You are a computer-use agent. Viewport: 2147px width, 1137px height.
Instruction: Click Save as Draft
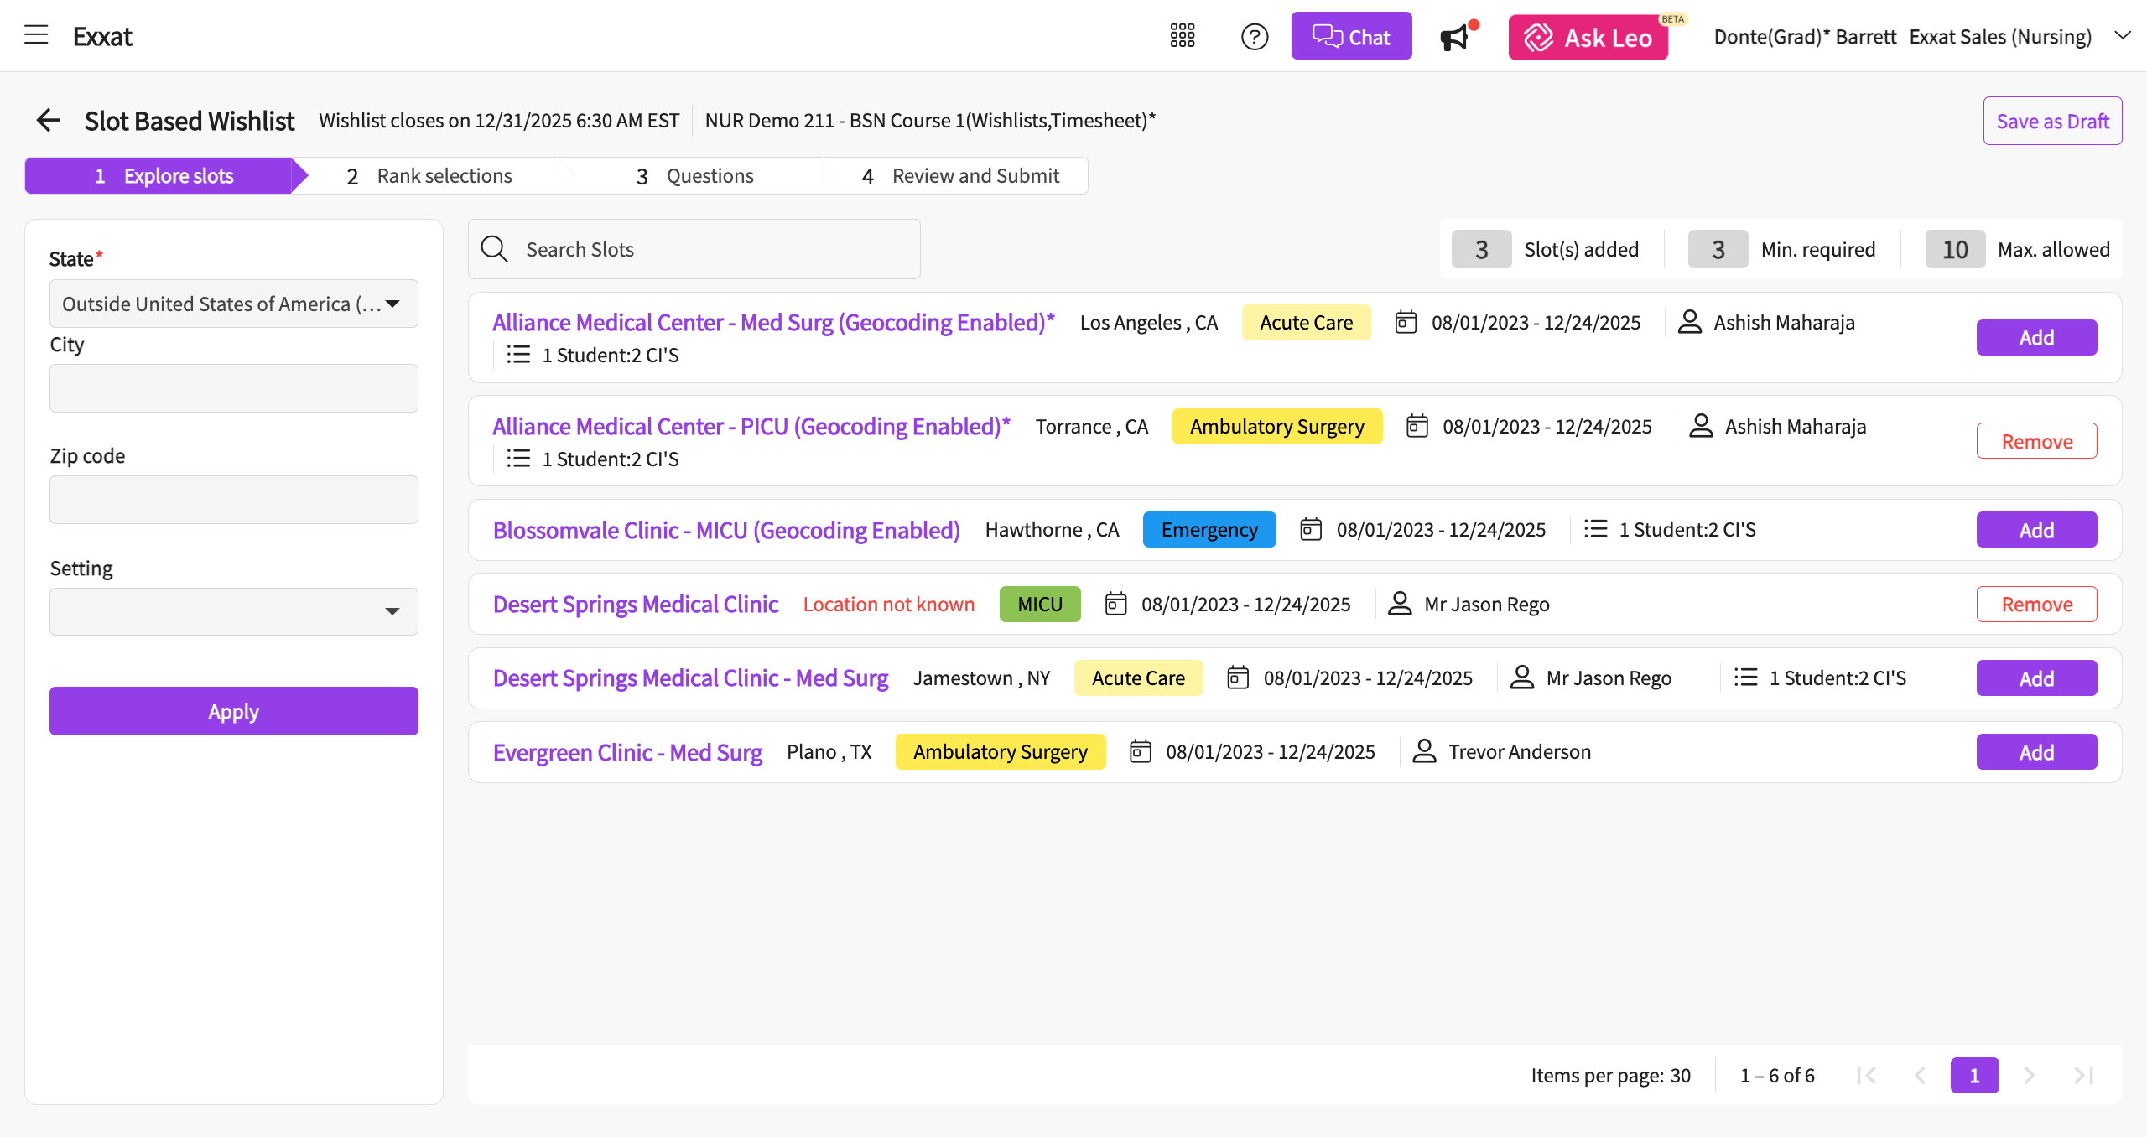click(2052, 120)
